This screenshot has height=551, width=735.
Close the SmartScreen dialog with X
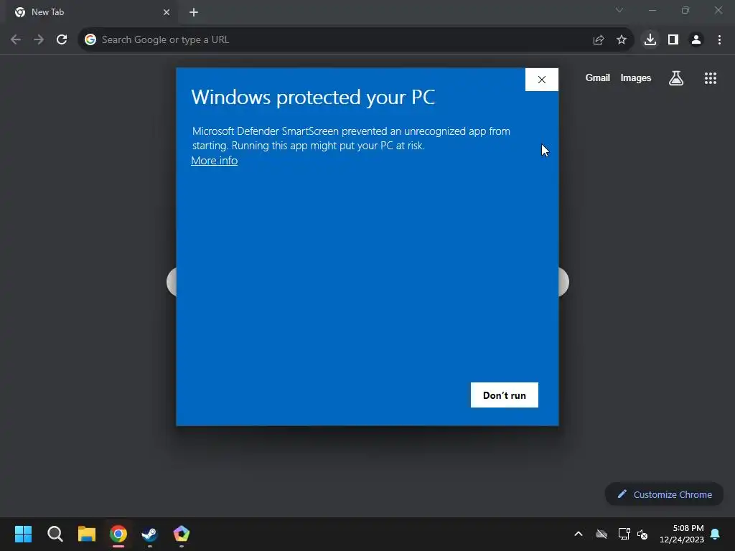tap(542, 80)
